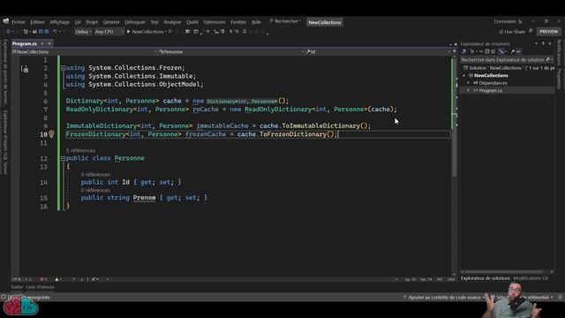Click the Save All toolbar icon

[47, 32]
